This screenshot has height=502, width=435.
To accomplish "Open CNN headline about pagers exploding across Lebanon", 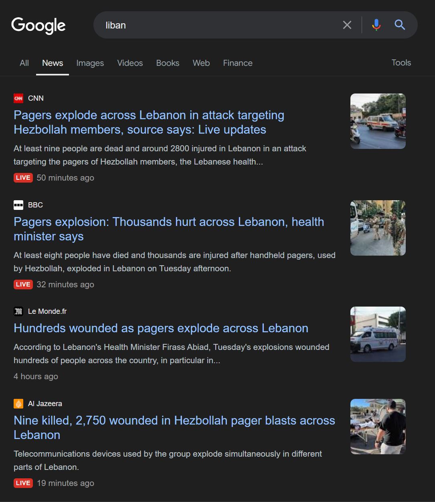I will [x=149, y=122].
